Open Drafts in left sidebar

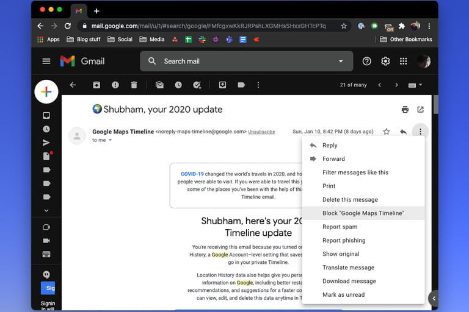point(47,156)
